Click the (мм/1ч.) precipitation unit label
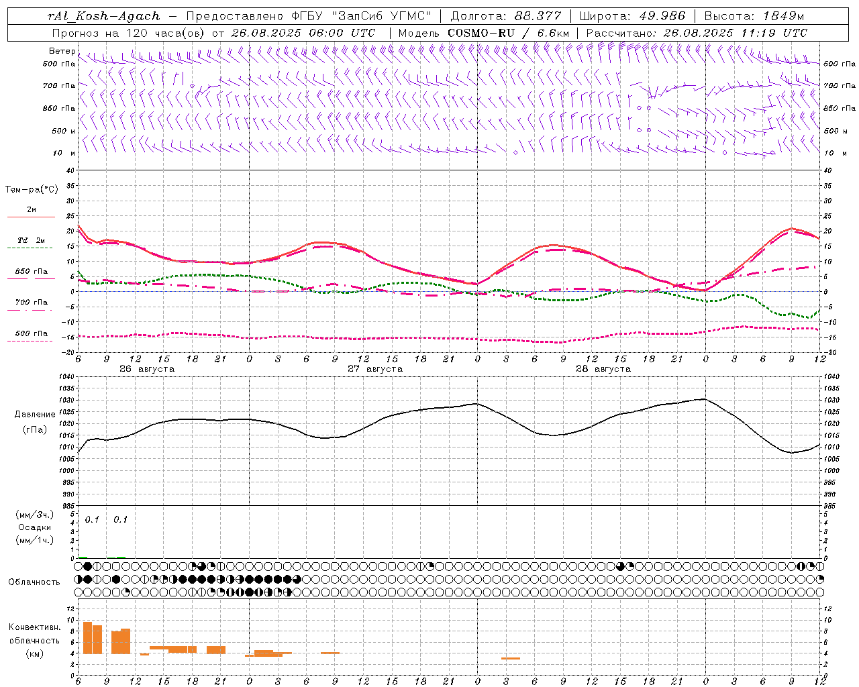This screenshot has height=687, width=859. [x=35, y=540]
